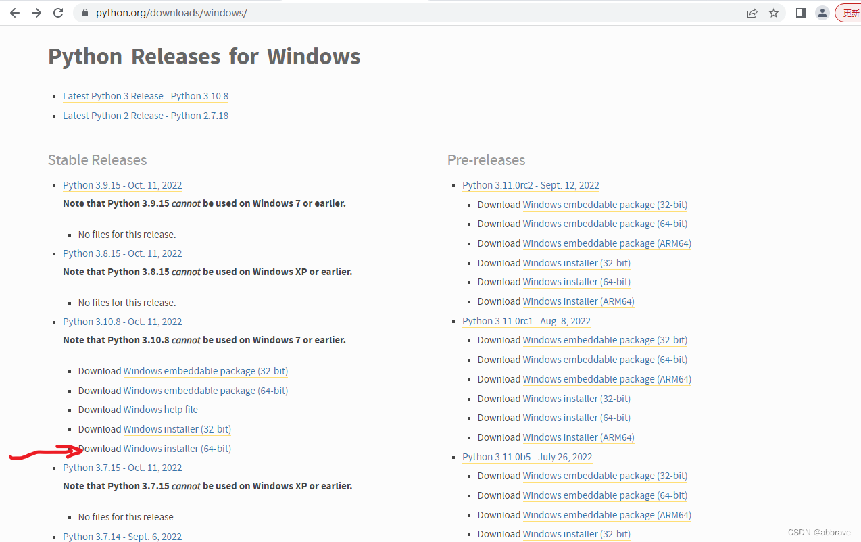Download 3.11.0rc1 Windows installer (ARM64)
861x542 pixels.
point(579,437)
